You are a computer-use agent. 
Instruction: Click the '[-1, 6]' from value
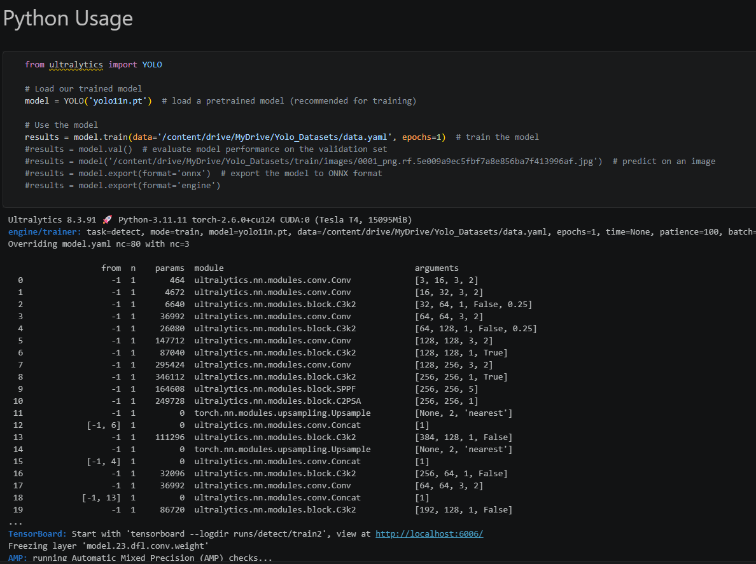pyautogui.click(x=104, y=425)
